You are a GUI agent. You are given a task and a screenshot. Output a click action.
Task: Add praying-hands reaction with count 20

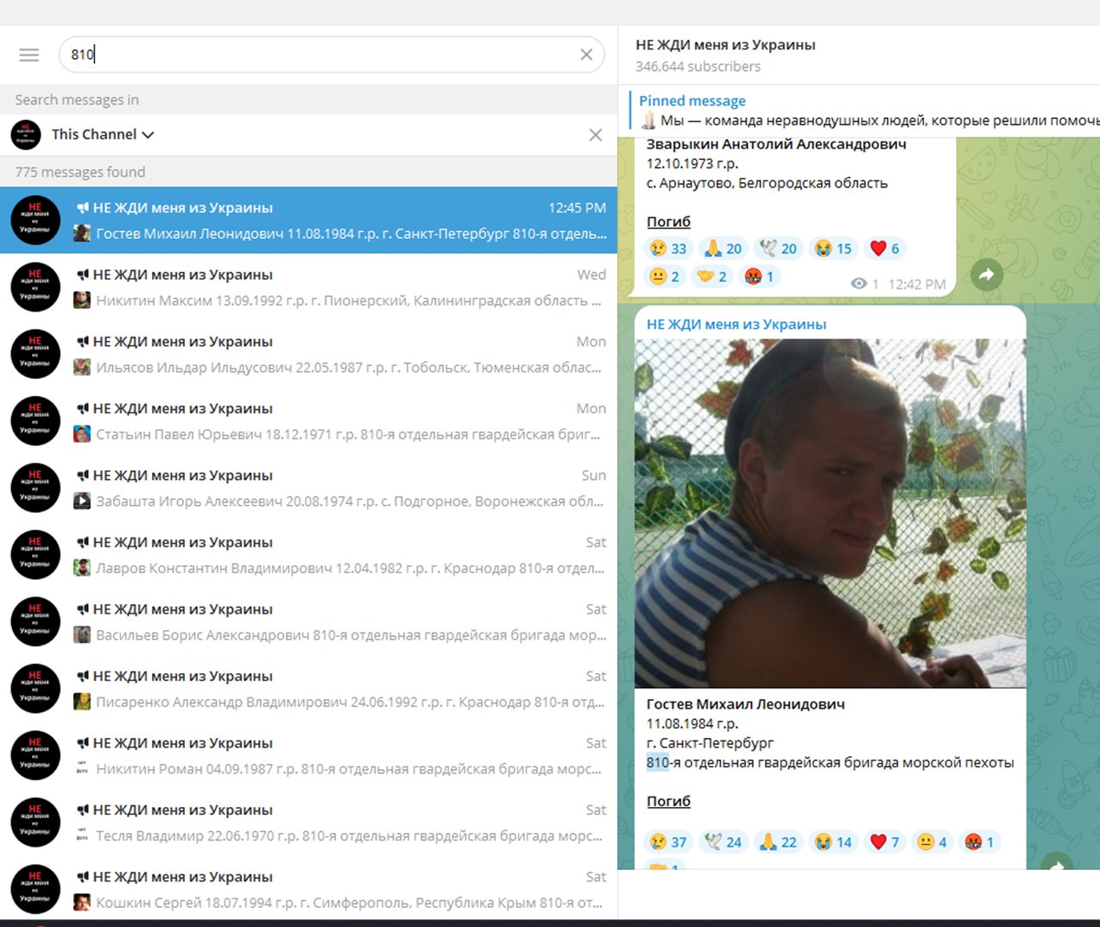tap(724, 249)
